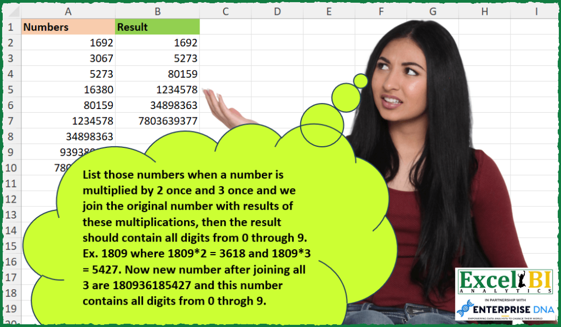
Task: Select row 1 header
Action: (11, 27)
